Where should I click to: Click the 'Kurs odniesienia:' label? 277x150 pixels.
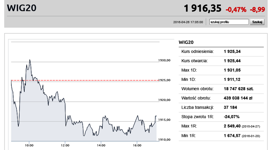pos(197,52)
